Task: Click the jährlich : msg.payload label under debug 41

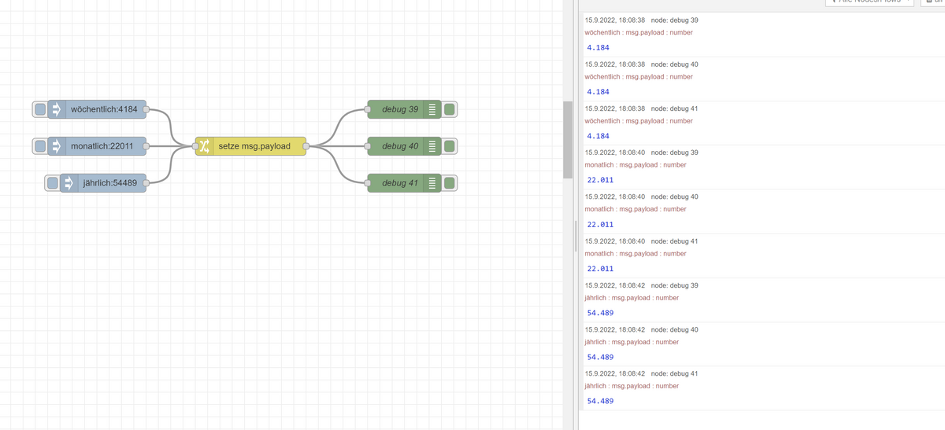Action: [x=632, y=386]
